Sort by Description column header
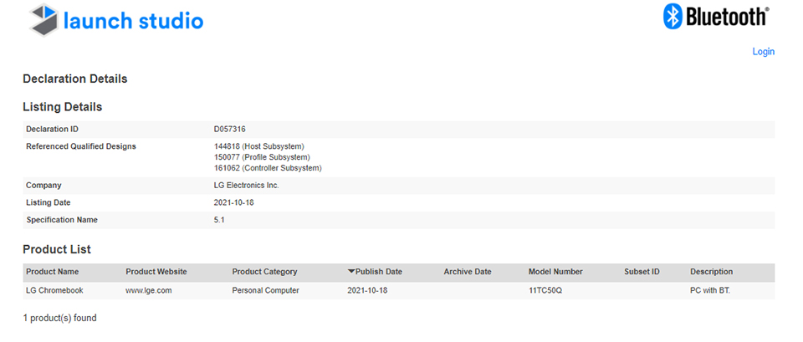This screenshot has height=342, width=803. [x=711, y=272]
